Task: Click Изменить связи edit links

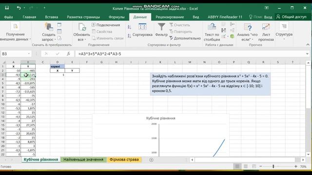Action: pyautogui.click(x=108, y=38)
